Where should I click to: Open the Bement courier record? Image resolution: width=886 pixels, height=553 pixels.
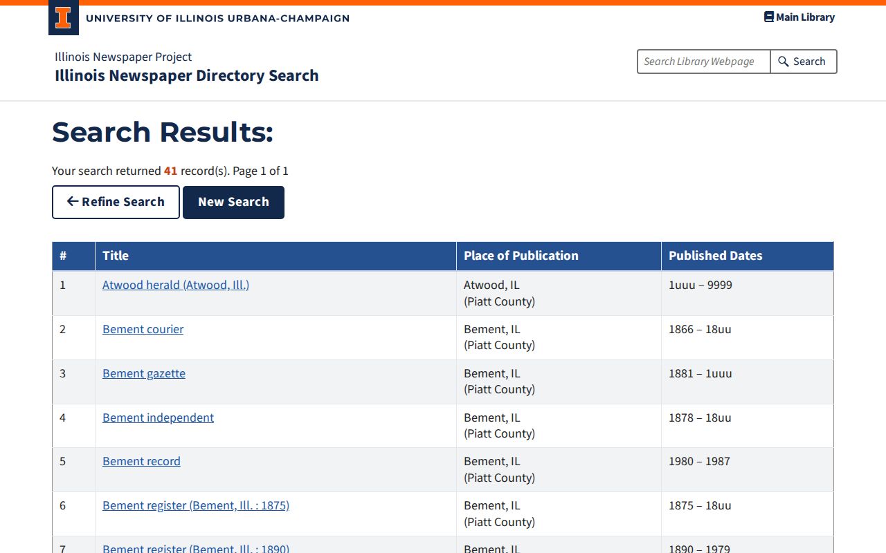(143, 329)
